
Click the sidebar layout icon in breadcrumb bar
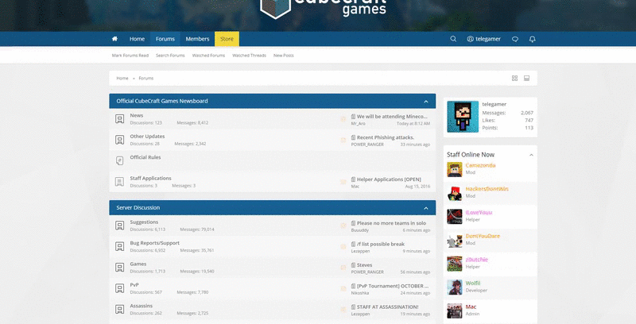(x=526, y=78)
